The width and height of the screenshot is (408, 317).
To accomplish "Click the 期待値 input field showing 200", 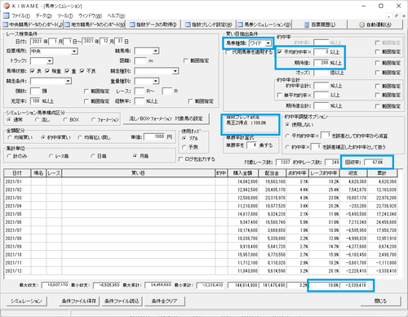I will (321, 63).
